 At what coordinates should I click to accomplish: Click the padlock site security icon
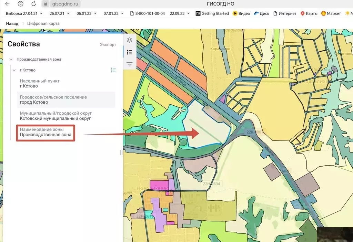(x=46, y=4)
